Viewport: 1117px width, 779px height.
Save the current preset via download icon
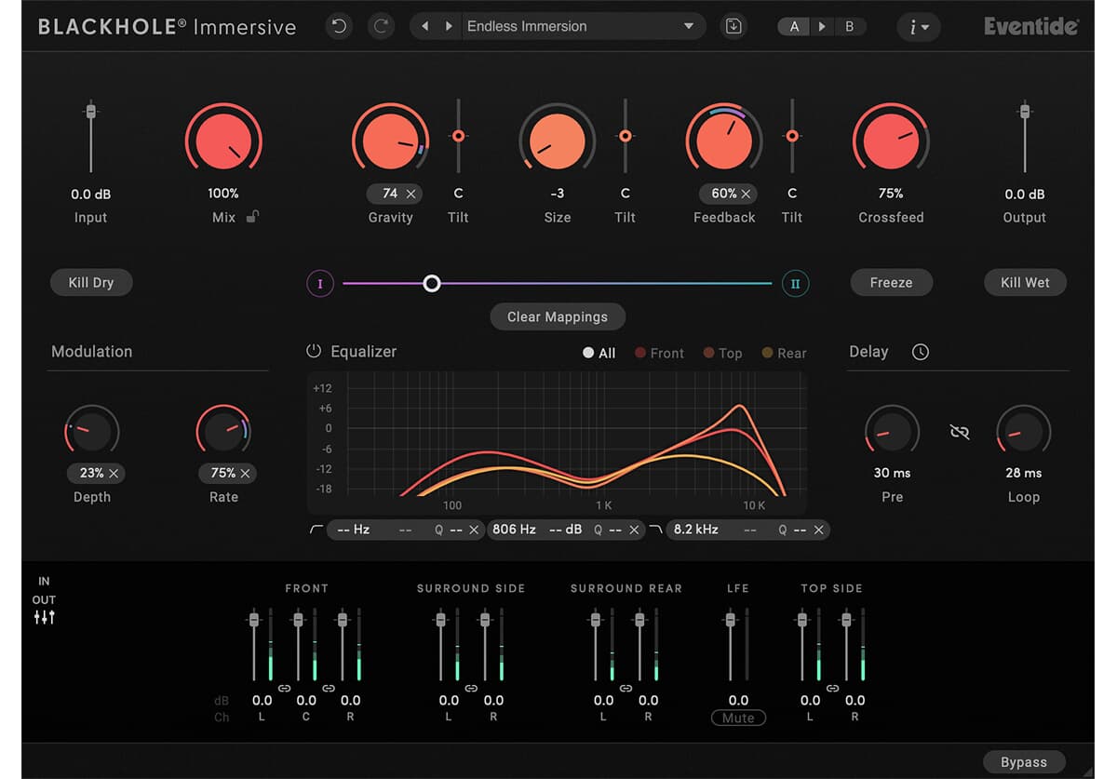(734, 26)
